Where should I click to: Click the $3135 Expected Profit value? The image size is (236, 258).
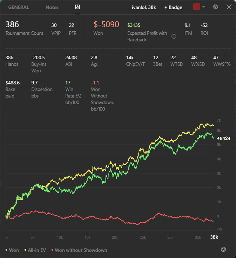134,25
